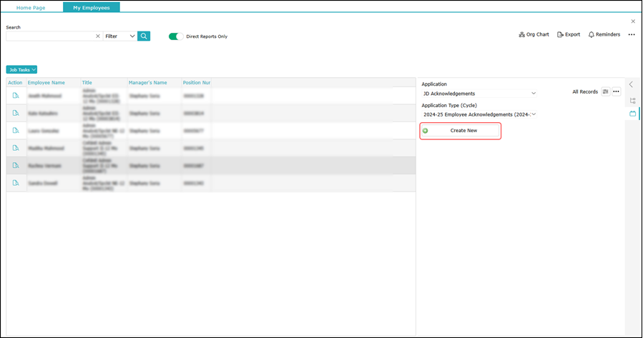The image size is (643, 338).
Task: Open the top-right more options ellipsis
Action: tap(632, 34)
